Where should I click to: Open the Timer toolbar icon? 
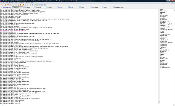(x=18, y=5)
